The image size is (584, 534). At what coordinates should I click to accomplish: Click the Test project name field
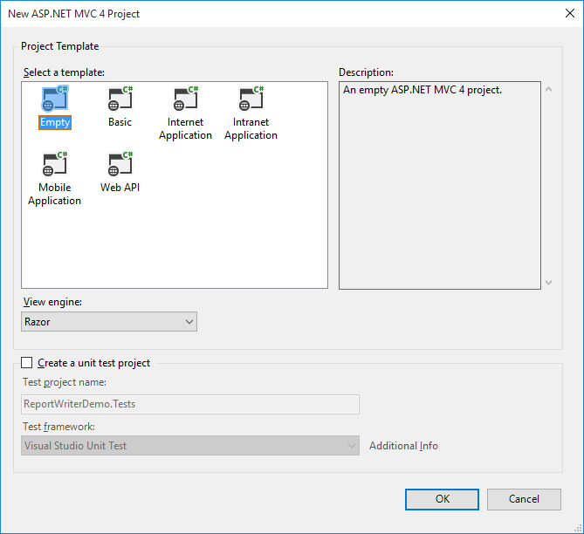tap(190, 404)
